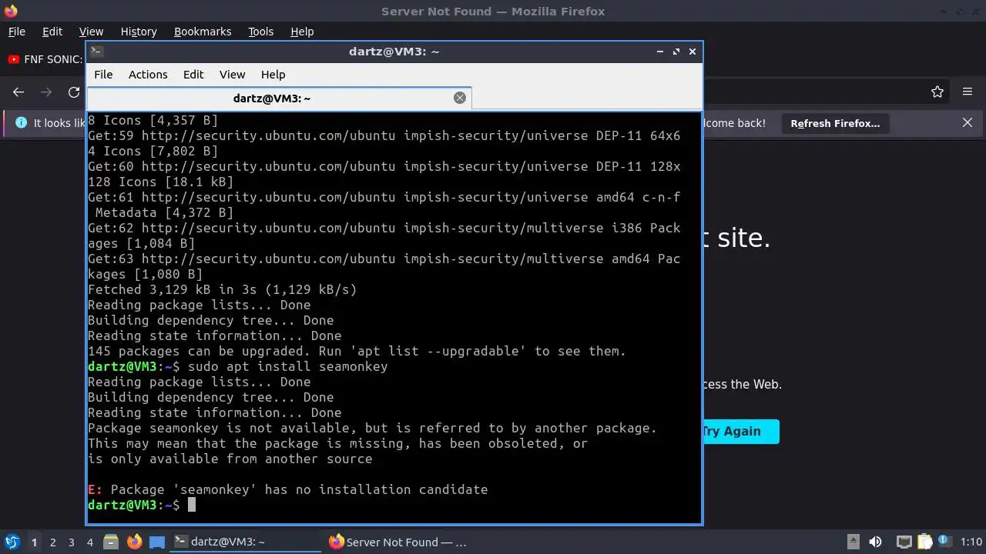The height and width of the screenshot is (554, 986).
Task: Select the FNF SONIC tab in Firefox
Action: (x=45, y=59)
